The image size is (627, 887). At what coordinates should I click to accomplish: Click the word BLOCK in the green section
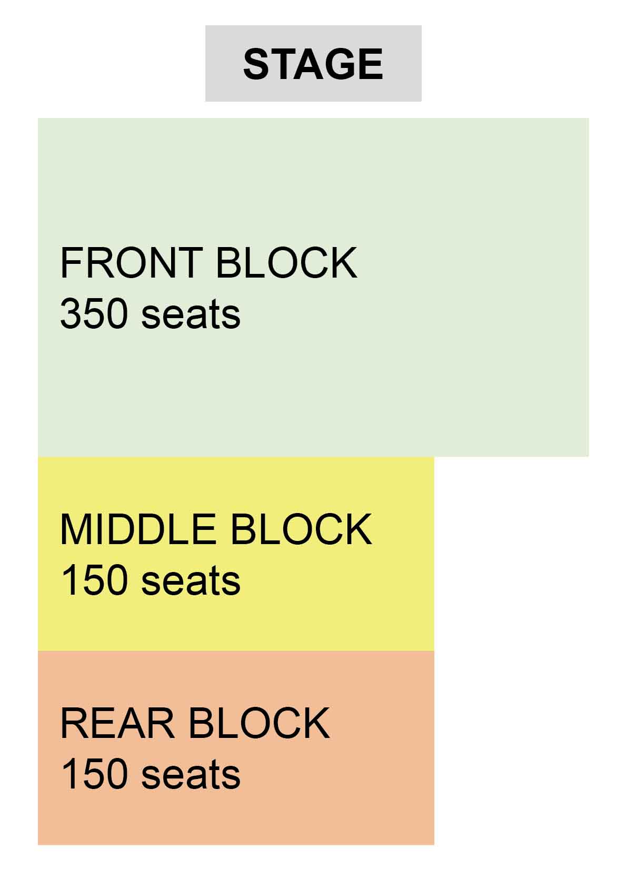[287, 262]
